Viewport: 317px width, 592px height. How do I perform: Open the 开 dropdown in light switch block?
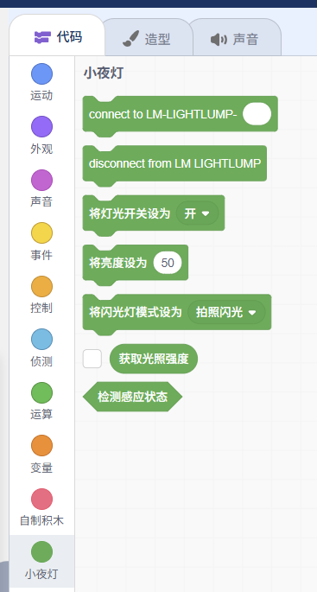pyautogui.click(x=197, y=213)
